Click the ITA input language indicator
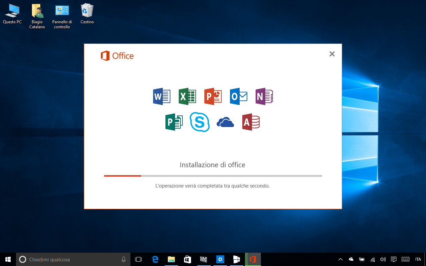 (x=418, y=259)
